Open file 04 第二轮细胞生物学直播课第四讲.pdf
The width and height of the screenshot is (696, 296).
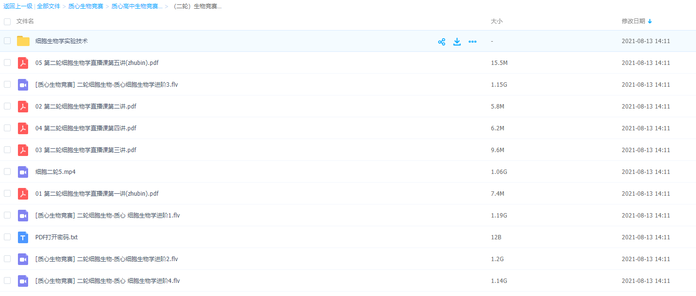pyautogui.click(x=86, y=128)
